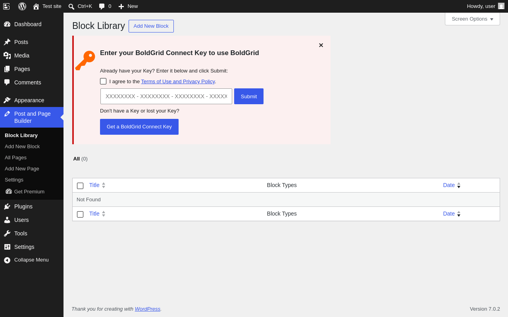Click Add New Block button beside heading
This screenshot has height=317, width=508.
tap(151, 26)
